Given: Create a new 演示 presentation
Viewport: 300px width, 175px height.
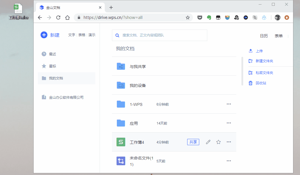Looking at the screenshot, I should pyautogui.click(x=92, y=35).
